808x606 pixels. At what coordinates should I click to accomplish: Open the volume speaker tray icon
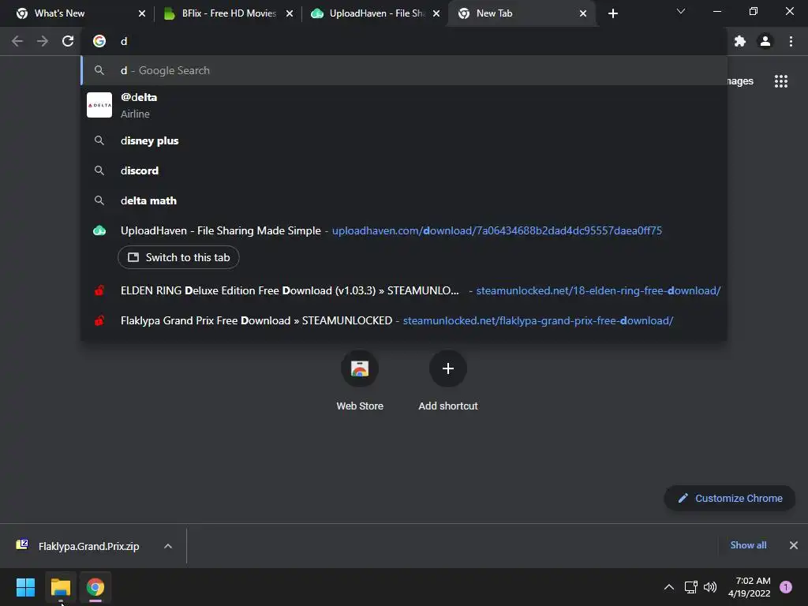(710, 587)
